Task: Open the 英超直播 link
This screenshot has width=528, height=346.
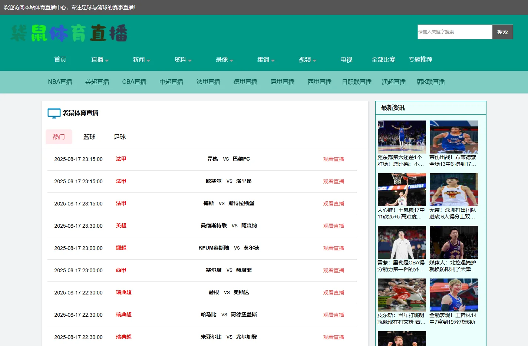Action: [97, 82]
